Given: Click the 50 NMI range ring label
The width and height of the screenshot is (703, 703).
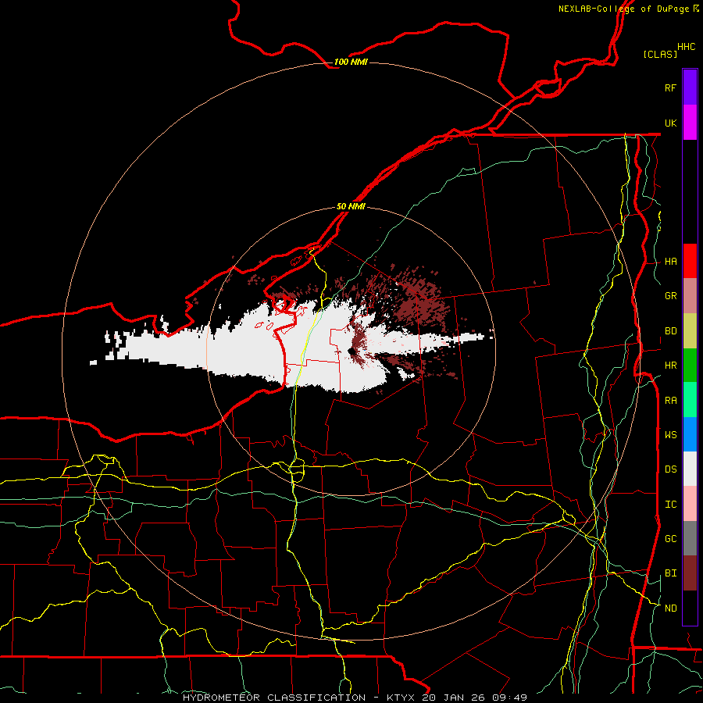Looking at the screenshot, I should (x=351, y=206).
